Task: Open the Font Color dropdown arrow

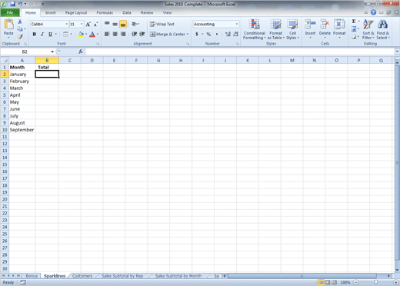Action: [x=98, y=34]
